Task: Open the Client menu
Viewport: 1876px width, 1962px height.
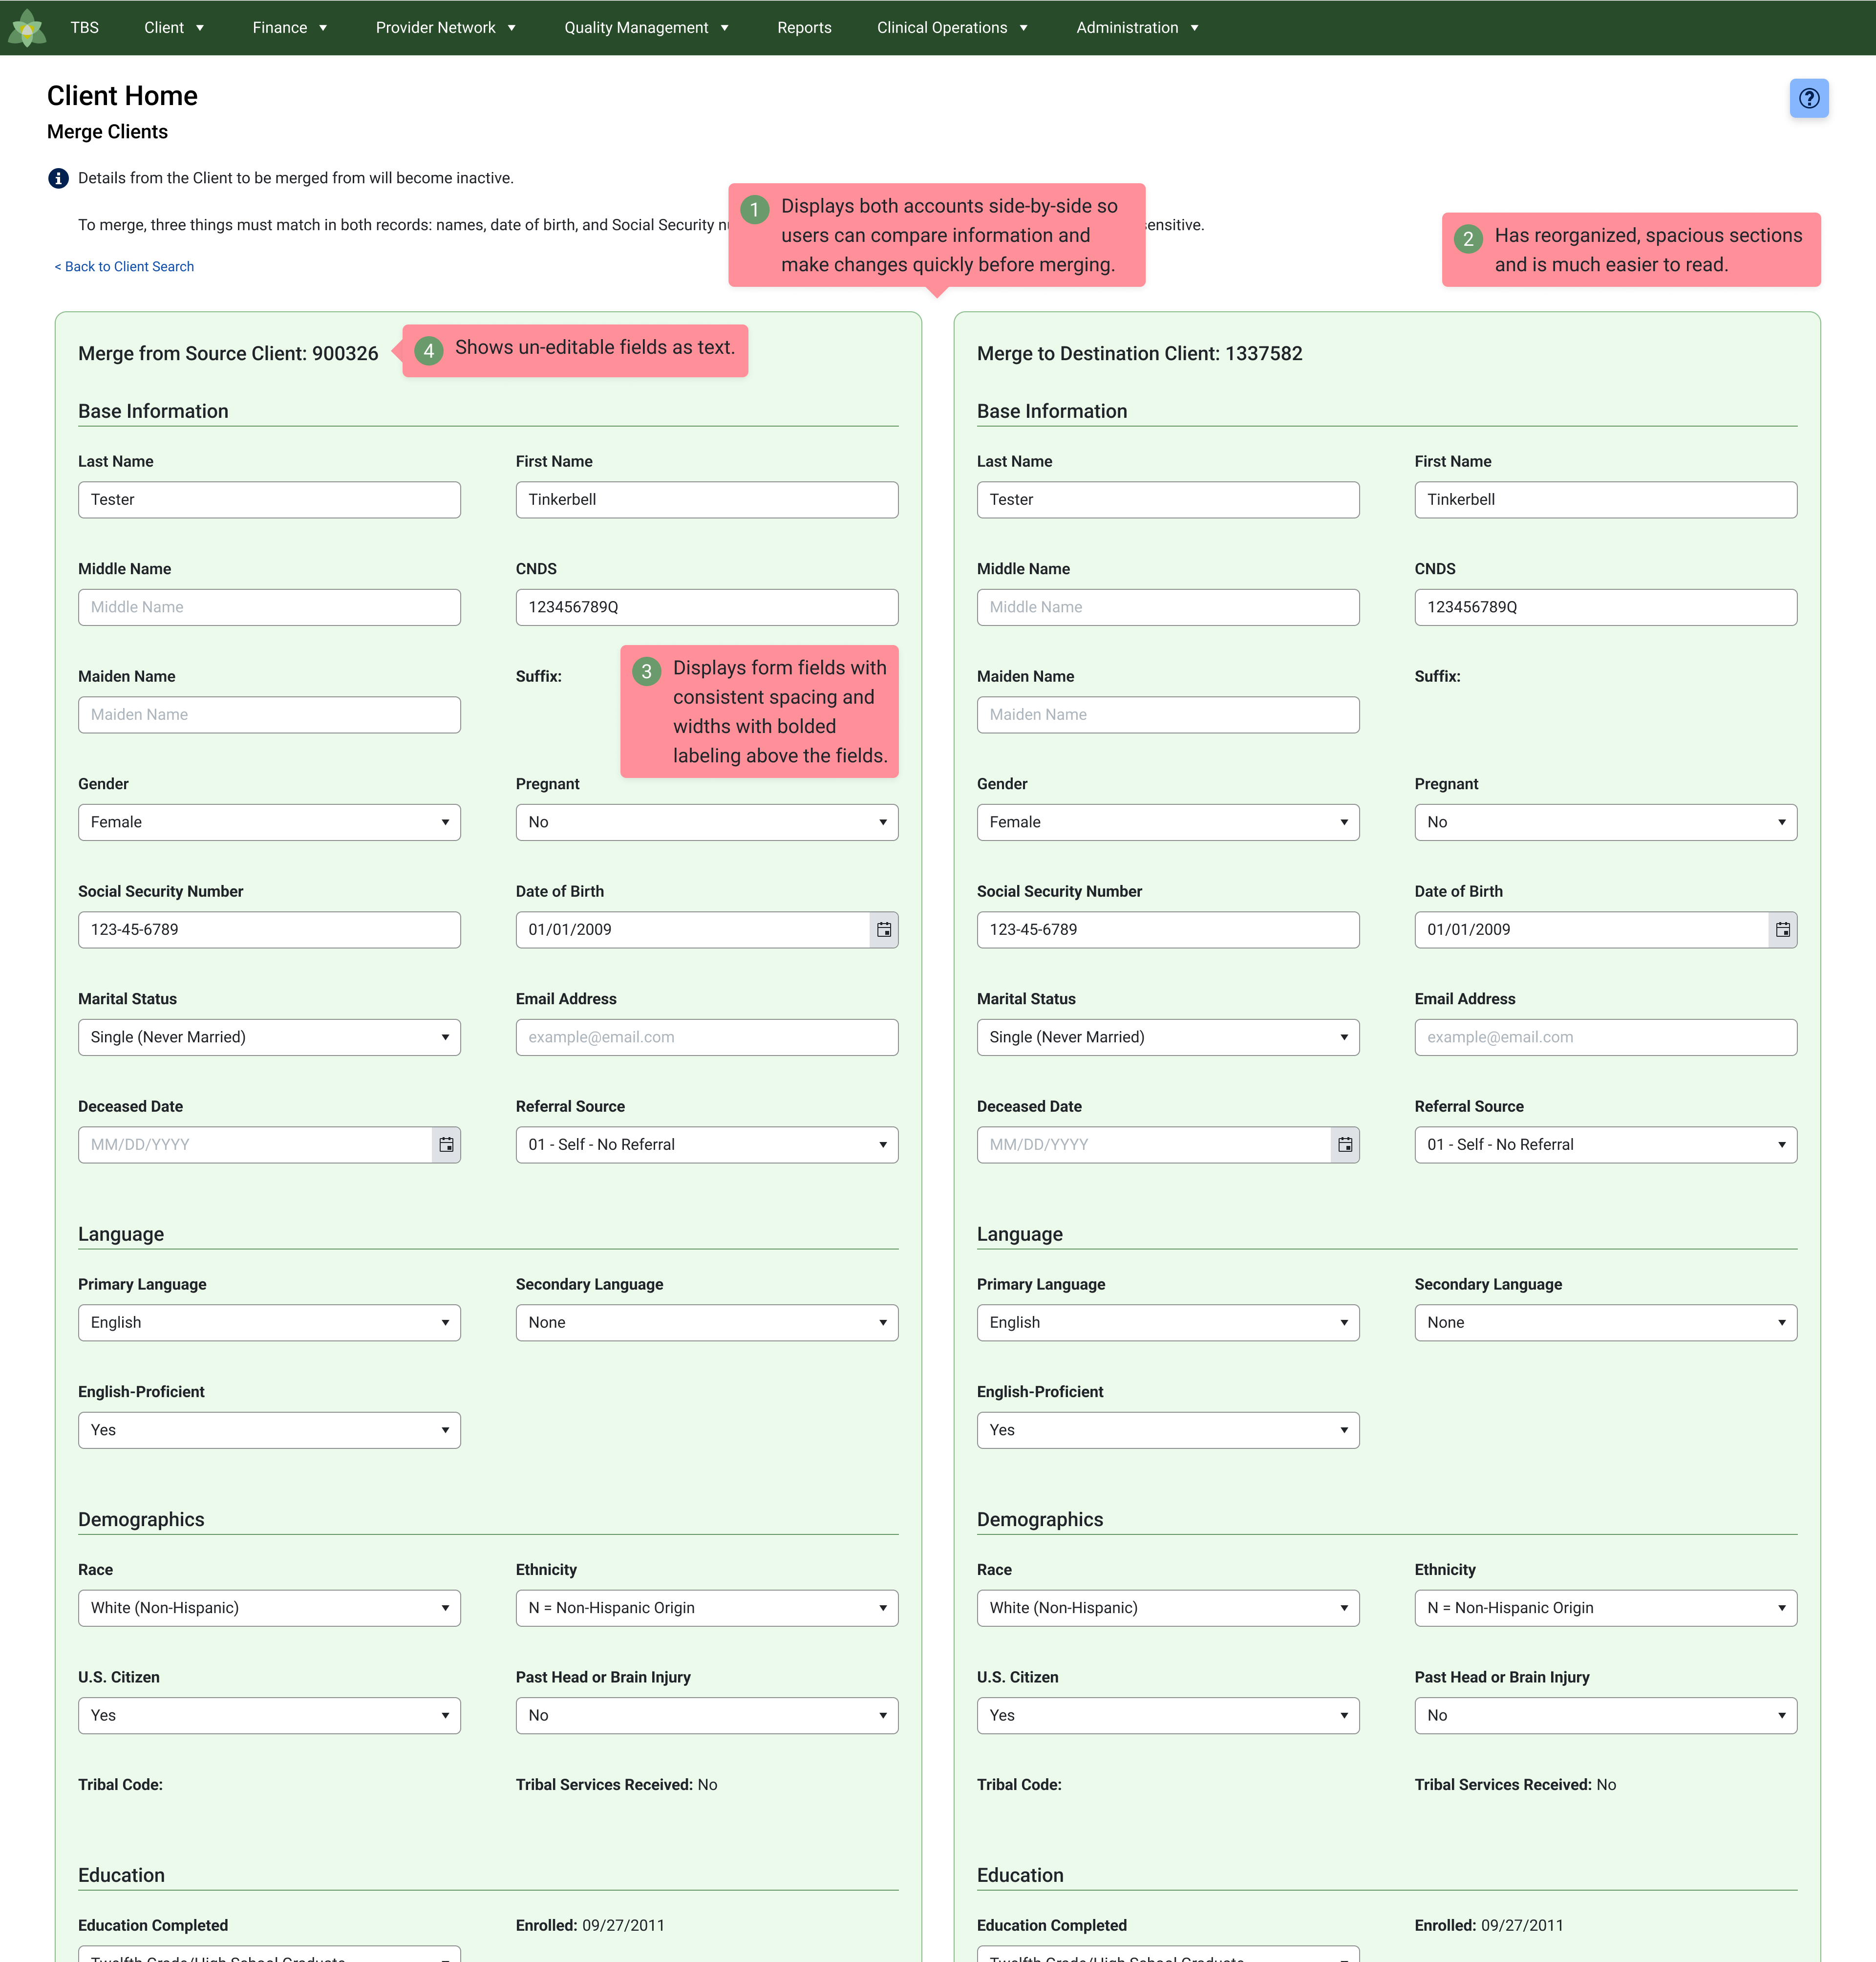Action: click(174, 28)
